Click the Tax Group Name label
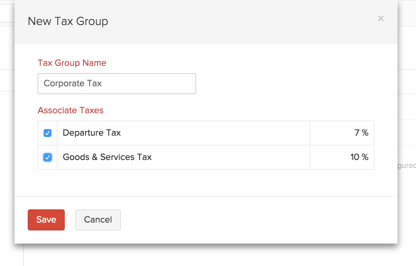 [x=72, y=63]
